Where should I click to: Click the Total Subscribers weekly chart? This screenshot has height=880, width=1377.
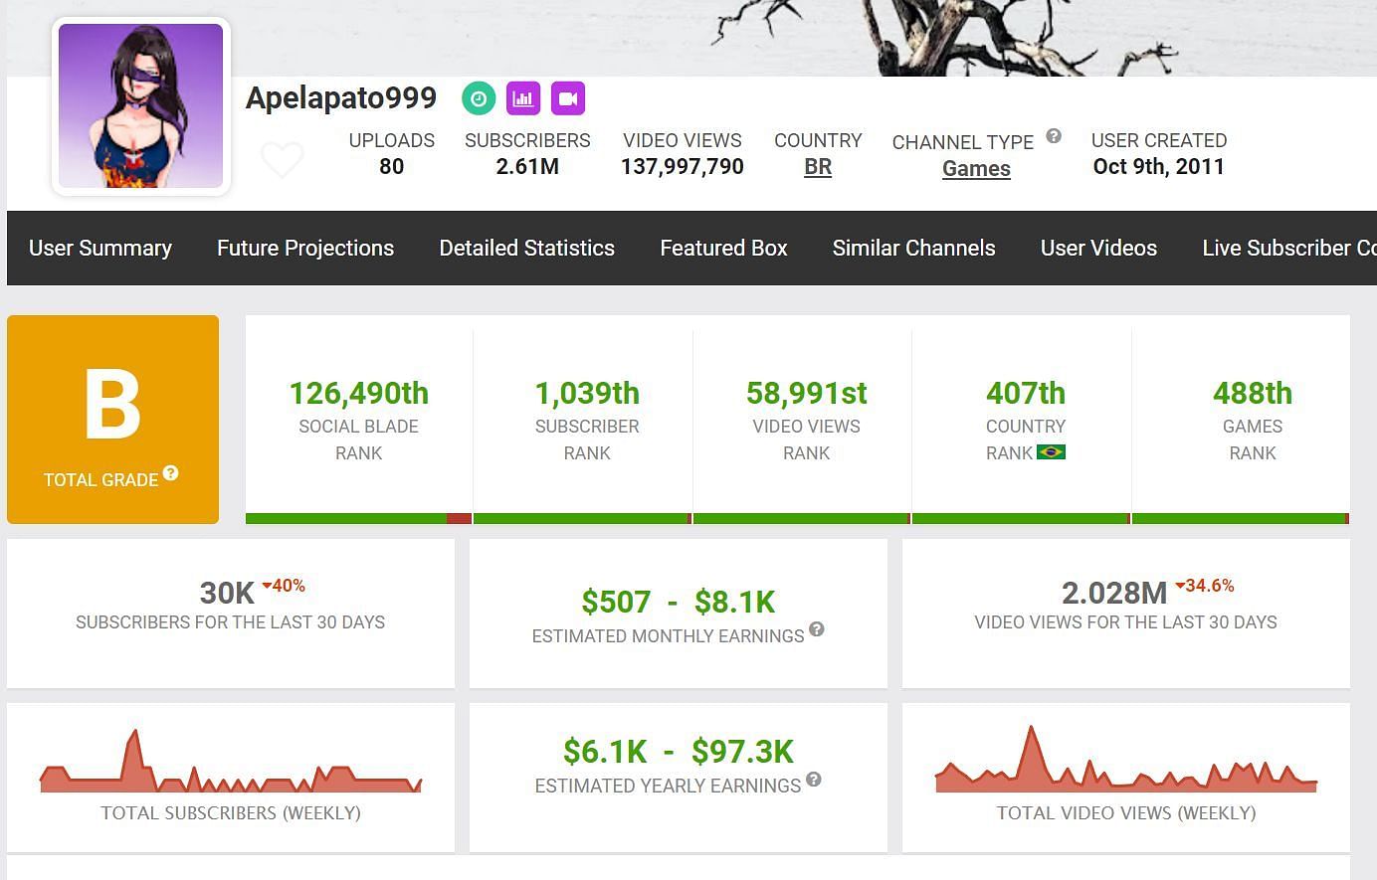(231, 766)
